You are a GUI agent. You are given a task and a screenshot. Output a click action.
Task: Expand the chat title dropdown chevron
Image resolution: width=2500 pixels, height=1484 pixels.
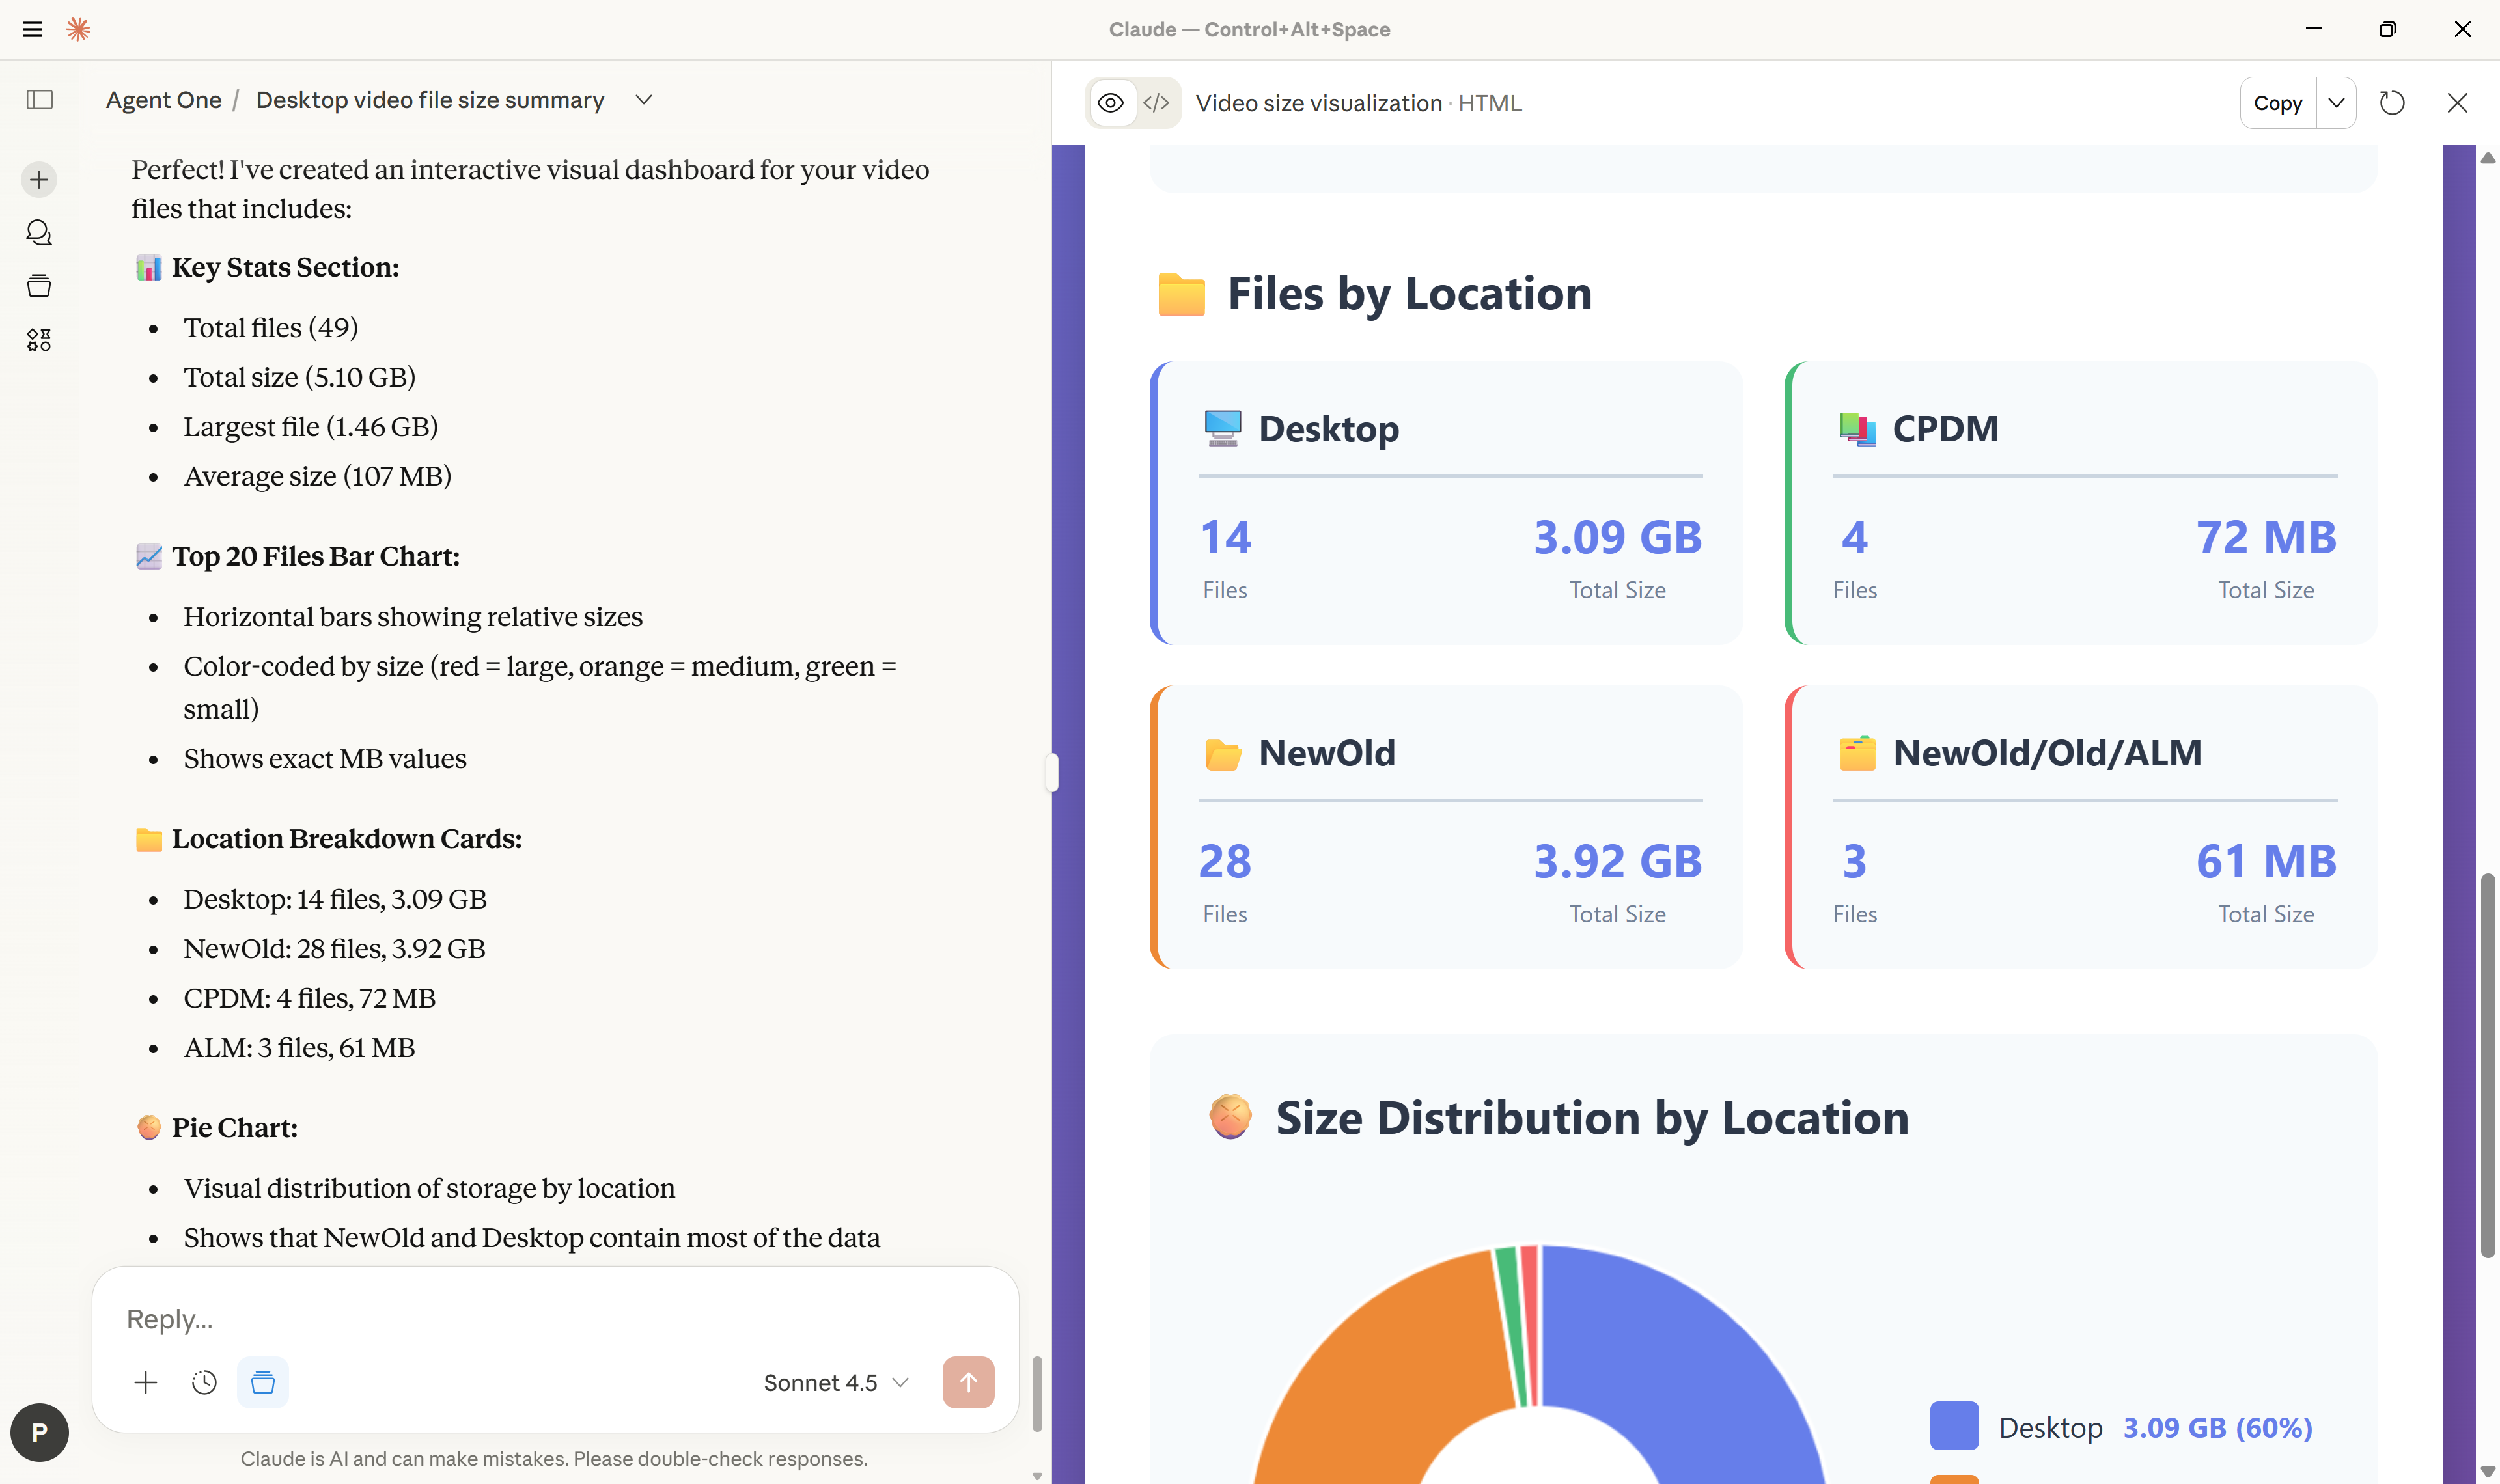644,100
